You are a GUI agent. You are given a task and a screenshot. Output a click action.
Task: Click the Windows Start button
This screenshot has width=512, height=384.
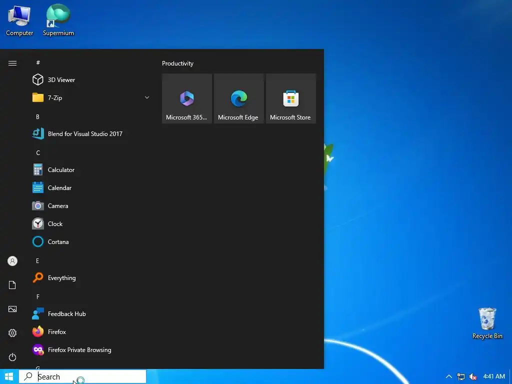9,376
